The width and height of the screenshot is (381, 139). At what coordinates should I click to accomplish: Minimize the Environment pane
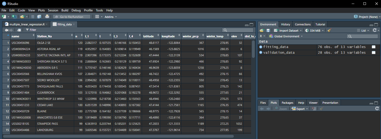371,25
